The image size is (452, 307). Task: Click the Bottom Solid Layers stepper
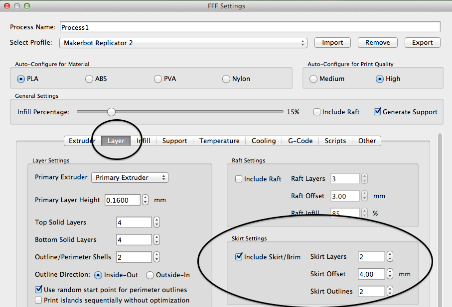coord(156,240)
